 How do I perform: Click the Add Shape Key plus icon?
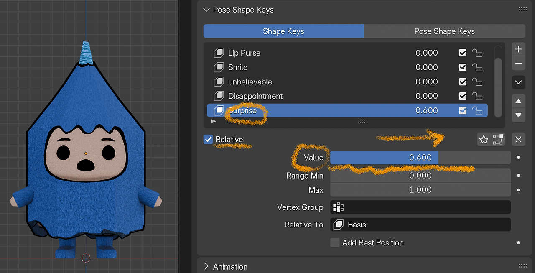pos(518,49)
